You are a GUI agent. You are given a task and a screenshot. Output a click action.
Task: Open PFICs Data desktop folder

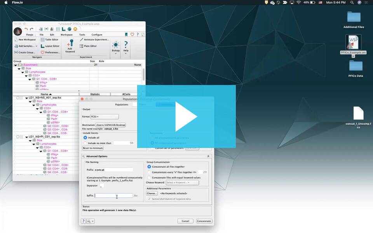tap(356, 69)
